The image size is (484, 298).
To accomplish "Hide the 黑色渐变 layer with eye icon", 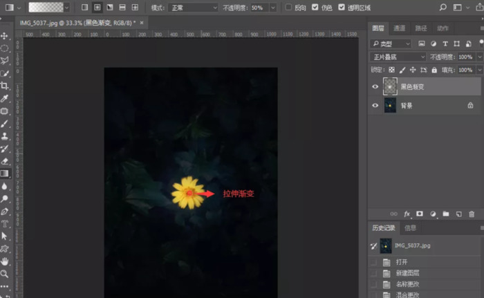I will (x=375, y=86).
